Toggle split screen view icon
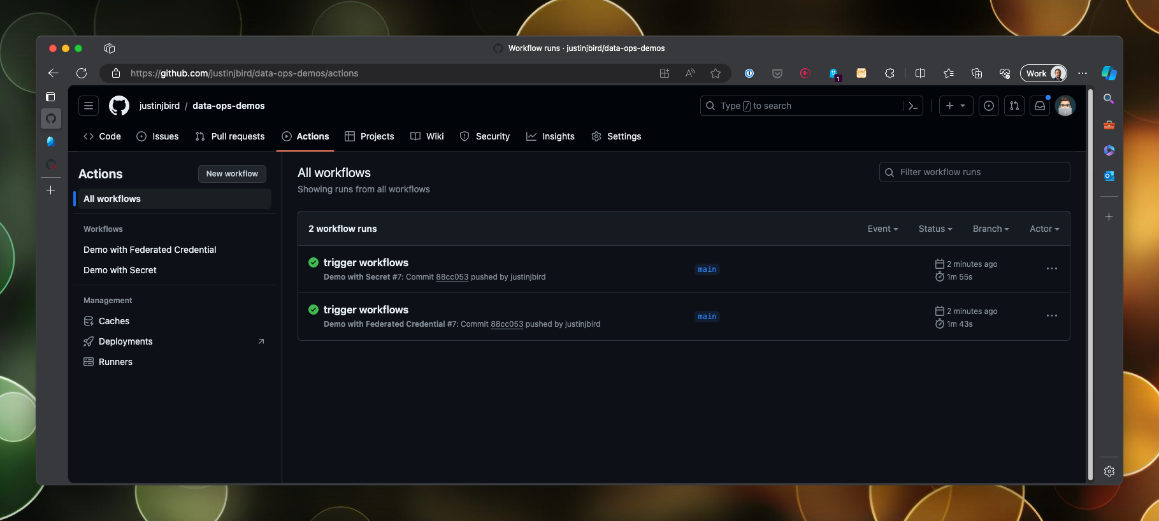Image resolution: width=1159 pixels, height=521 pixels. pyautogui.click(x=920, y=73)
